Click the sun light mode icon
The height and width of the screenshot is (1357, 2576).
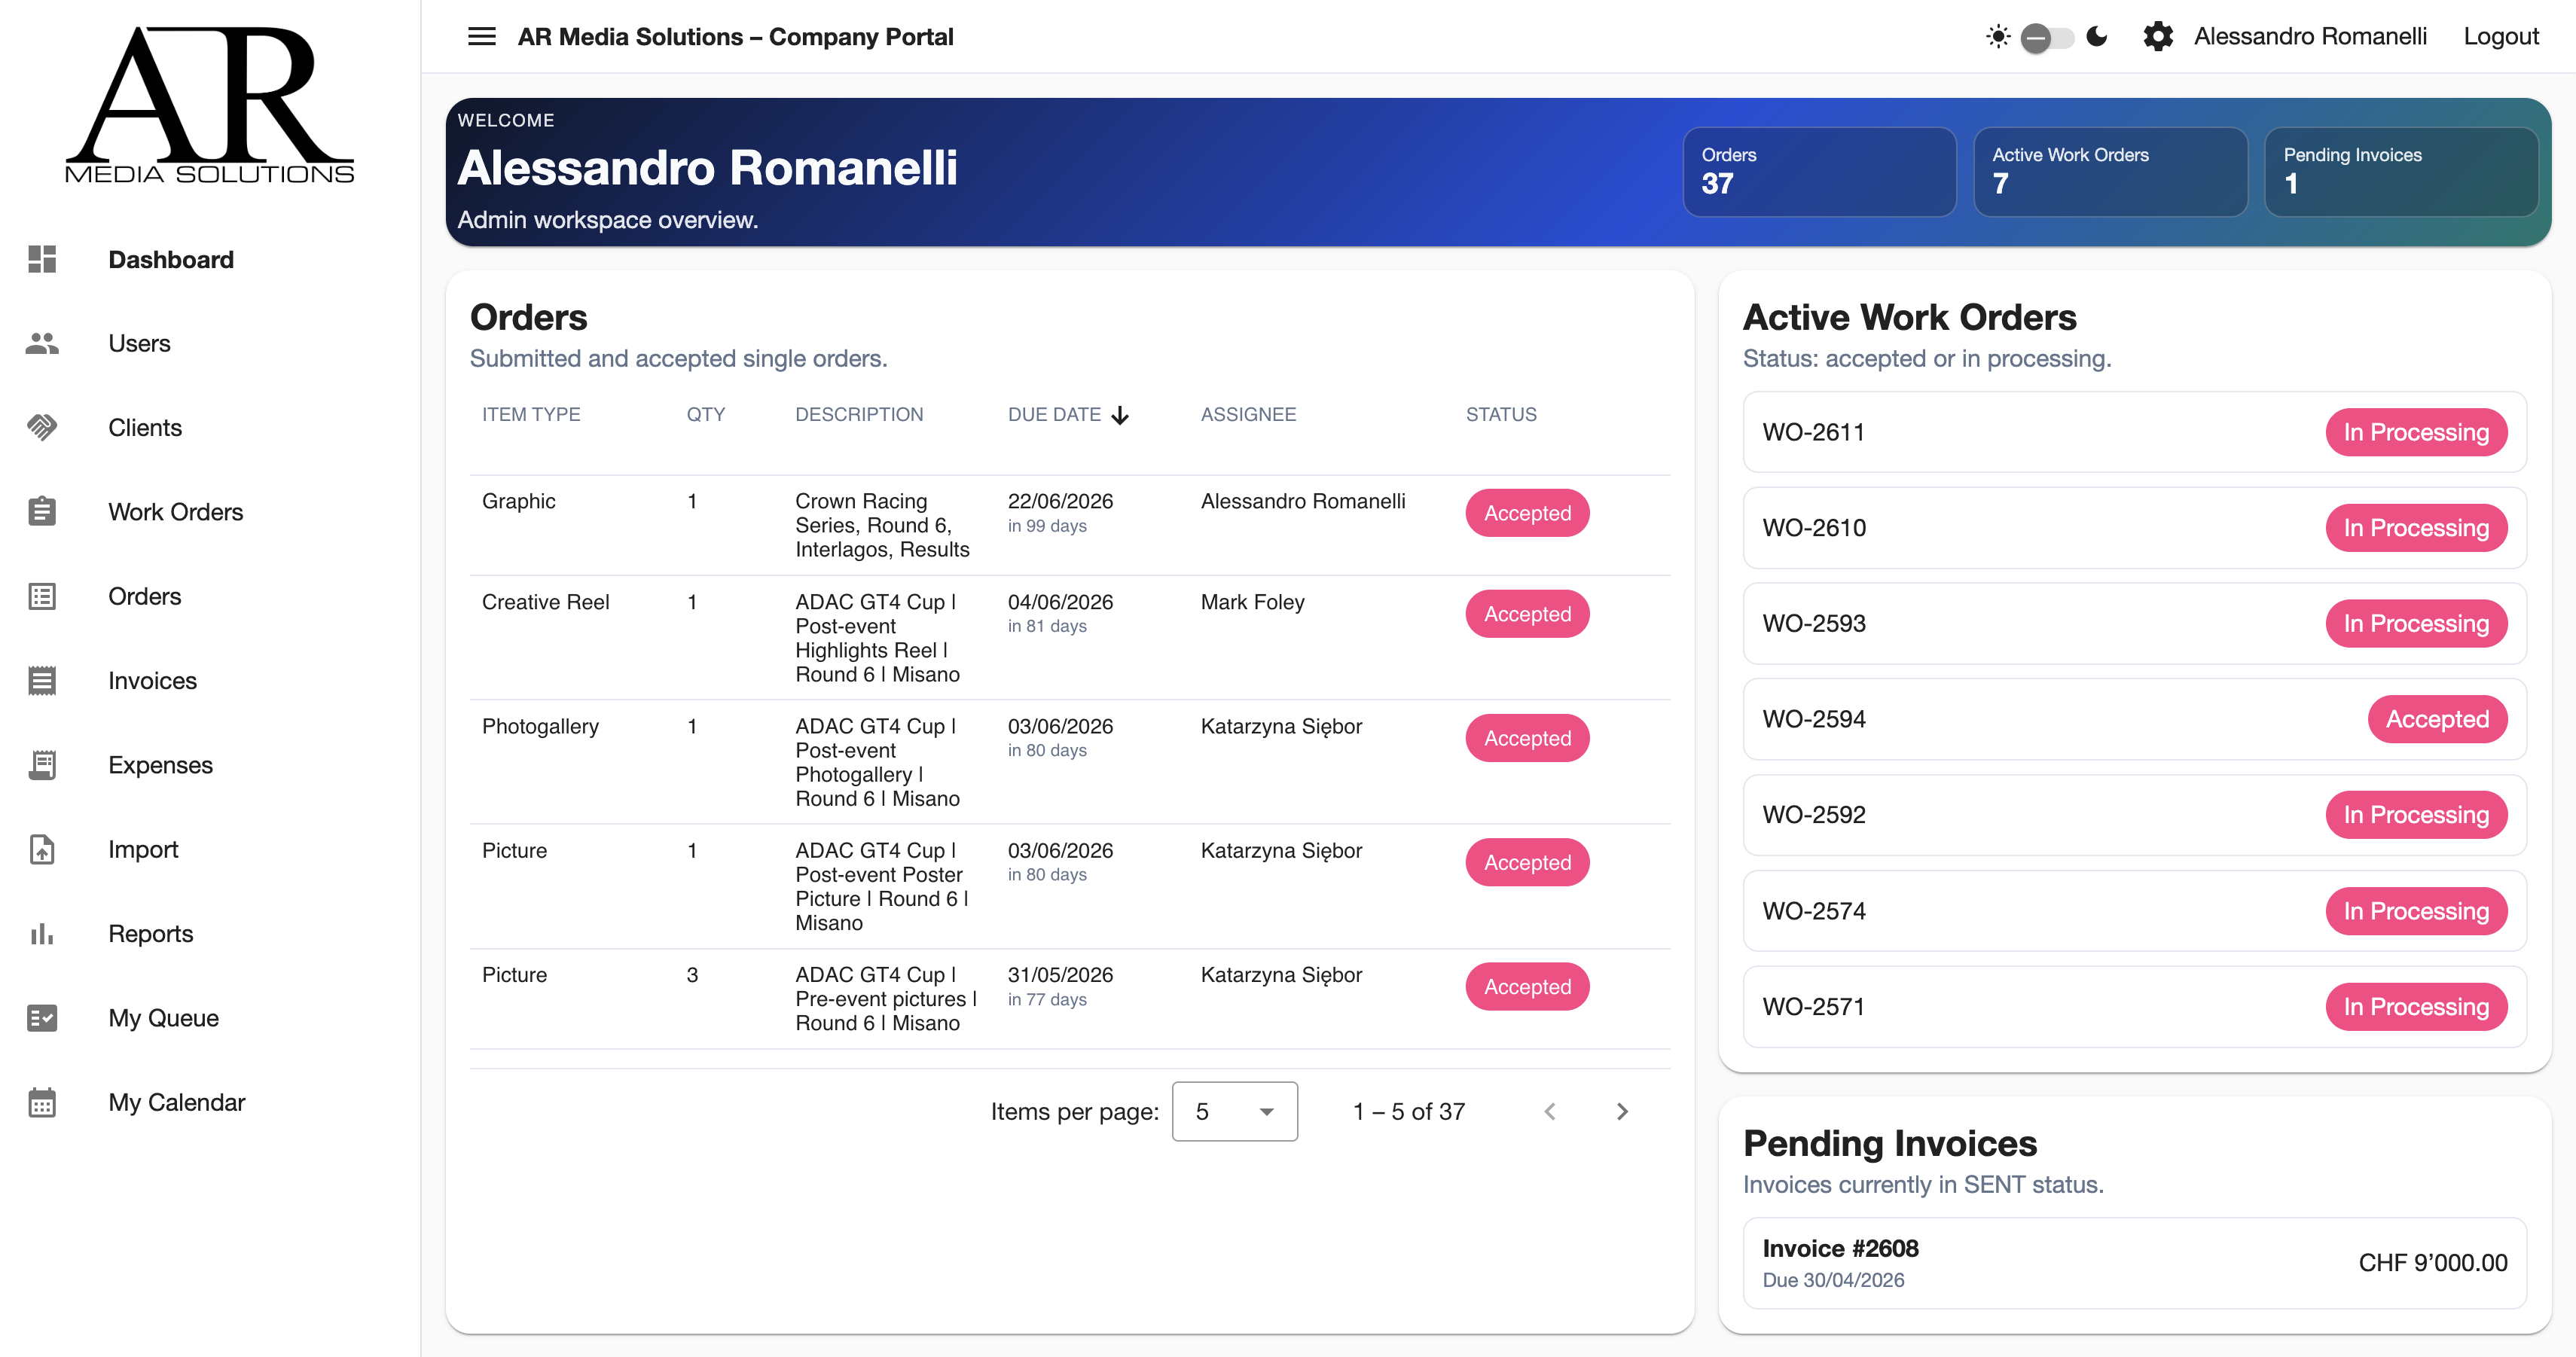click(1997, 37)
